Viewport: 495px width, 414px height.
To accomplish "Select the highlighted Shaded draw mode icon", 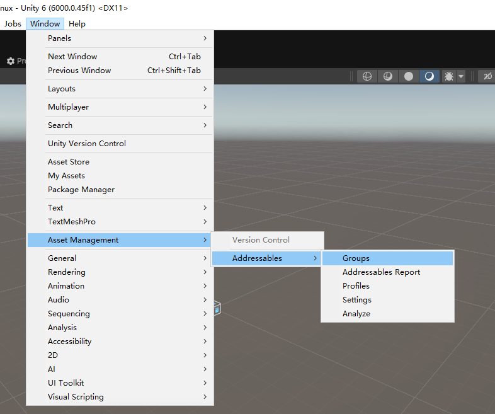I will (430, 76).
